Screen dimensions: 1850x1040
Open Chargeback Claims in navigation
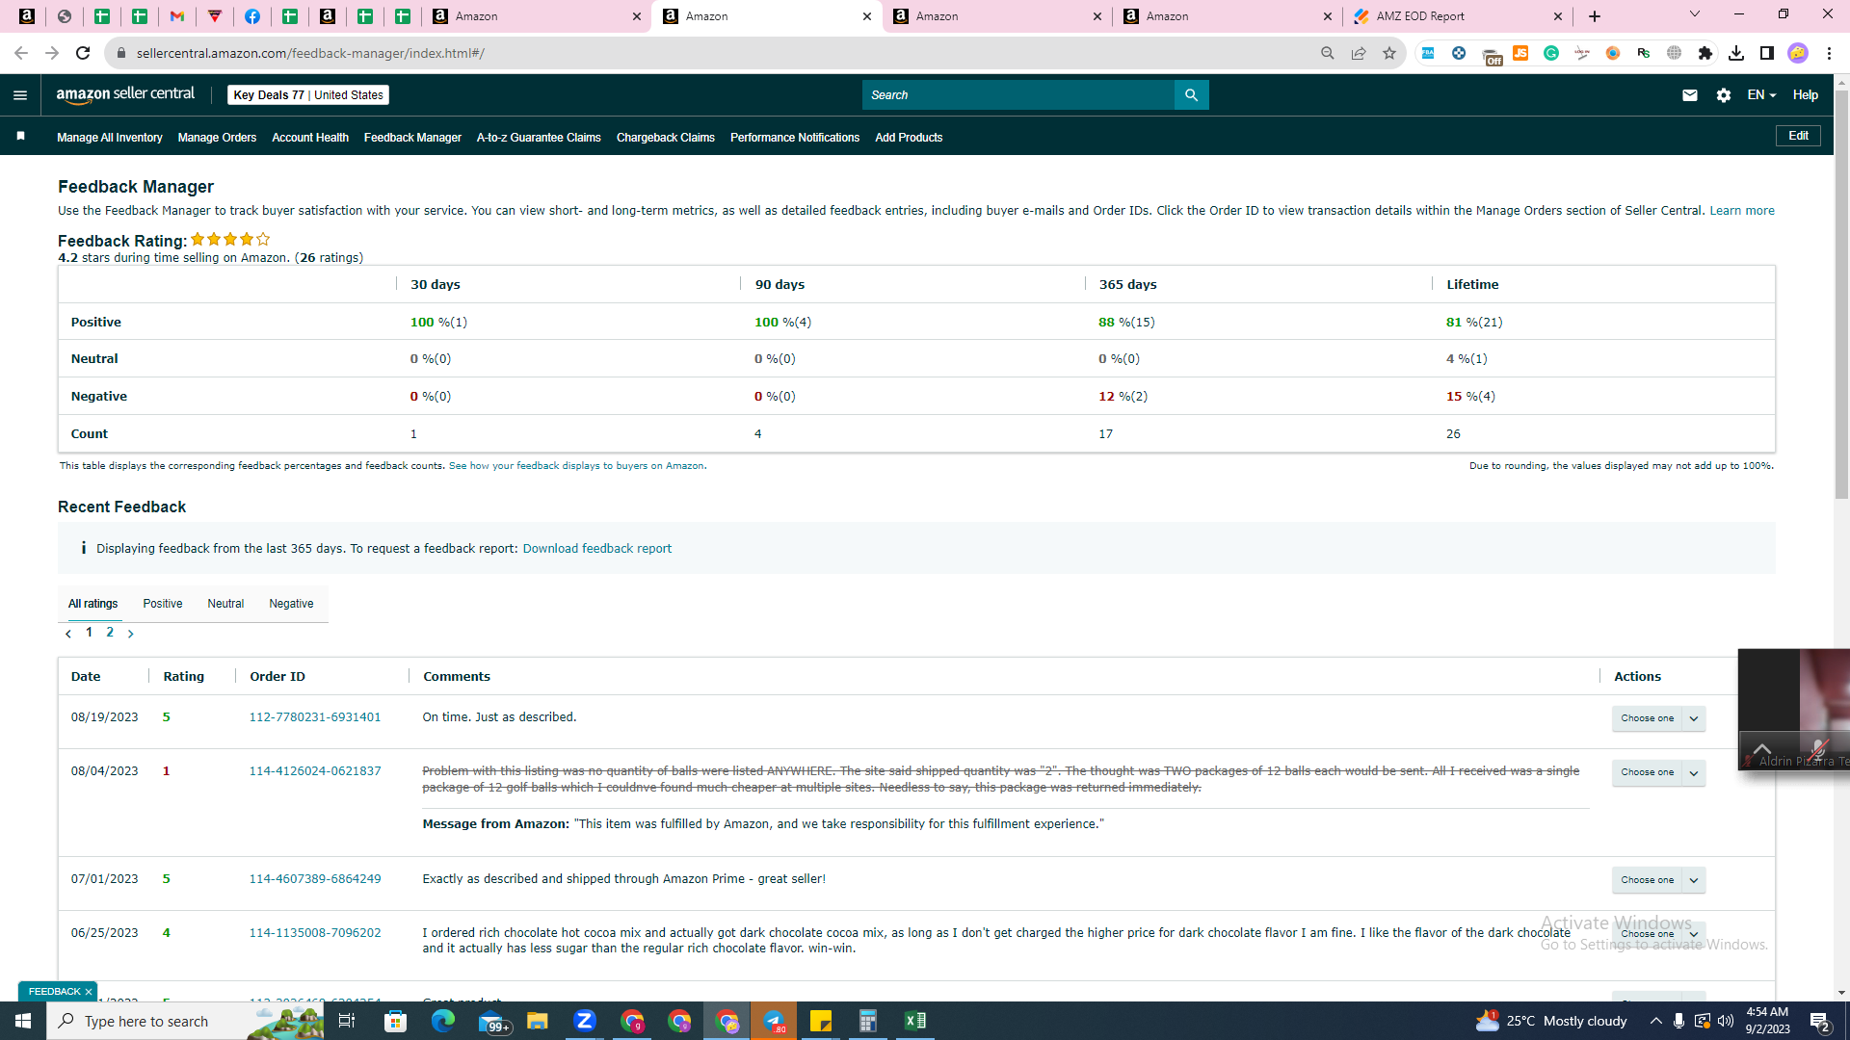[666, 138]
